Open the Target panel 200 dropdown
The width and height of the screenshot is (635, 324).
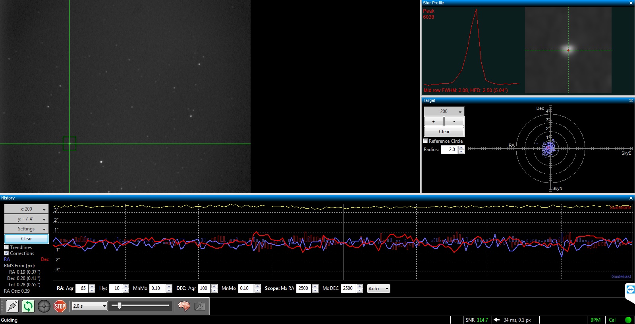pos(444,111)
